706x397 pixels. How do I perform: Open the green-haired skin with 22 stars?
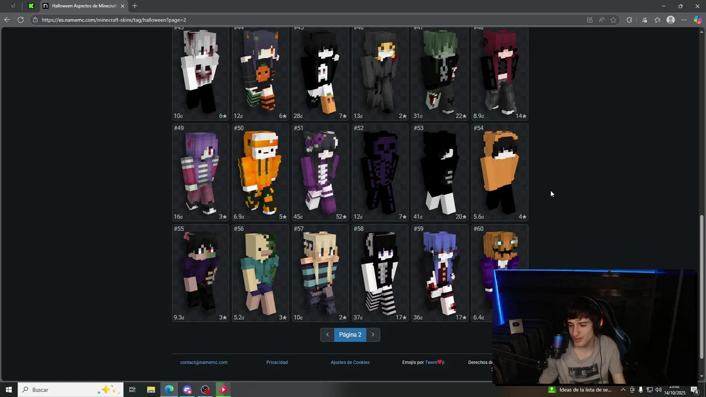tap(440, 73)
